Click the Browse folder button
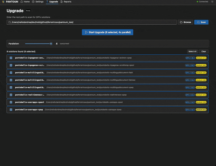Viewport: 216px width, 166px height. tap(185, 22)
